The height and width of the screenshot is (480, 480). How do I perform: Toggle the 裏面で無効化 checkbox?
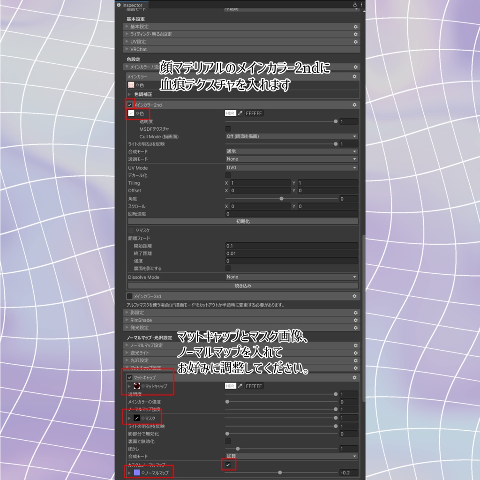(x=228, y=441)
